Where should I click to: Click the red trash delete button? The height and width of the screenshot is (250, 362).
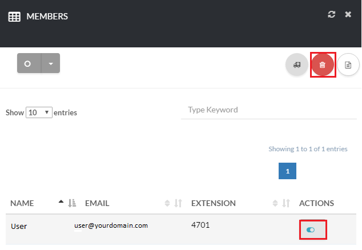[322, 64]
